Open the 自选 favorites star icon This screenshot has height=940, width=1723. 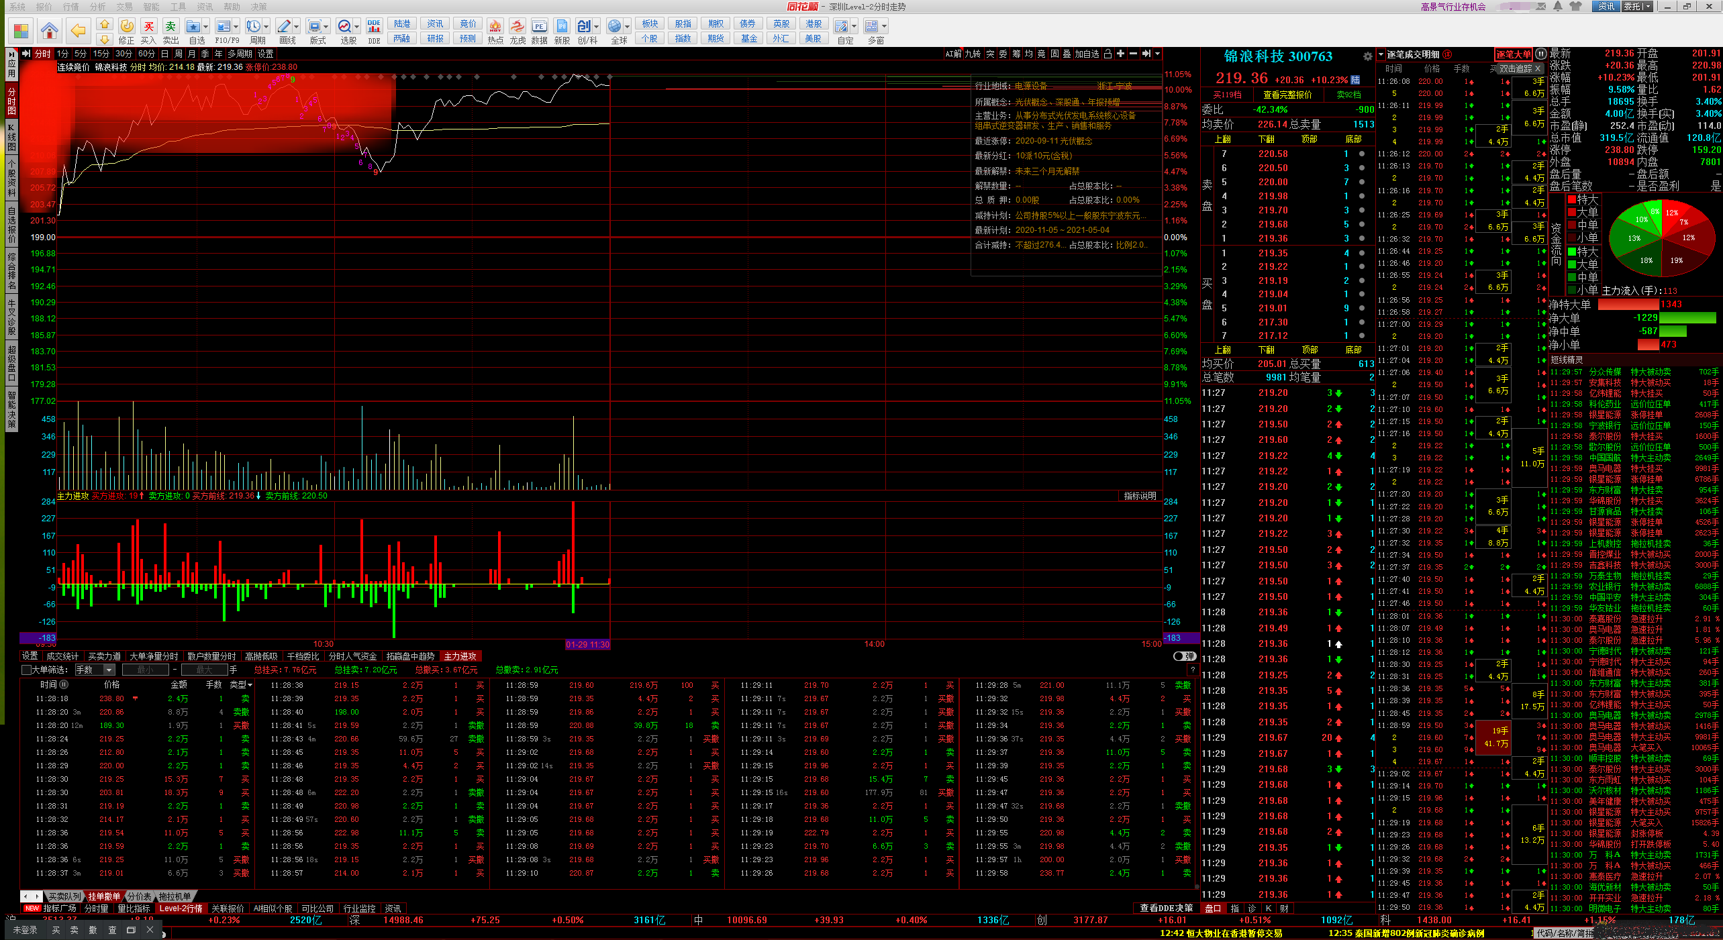[193, 26]
